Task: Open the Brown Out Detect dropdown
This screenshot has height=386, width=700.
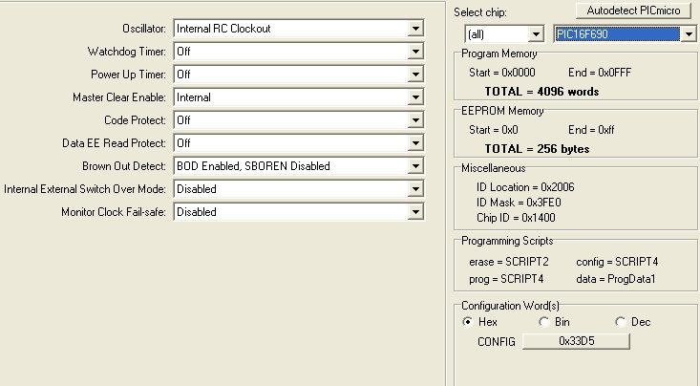Action: [x=415, y=166]
